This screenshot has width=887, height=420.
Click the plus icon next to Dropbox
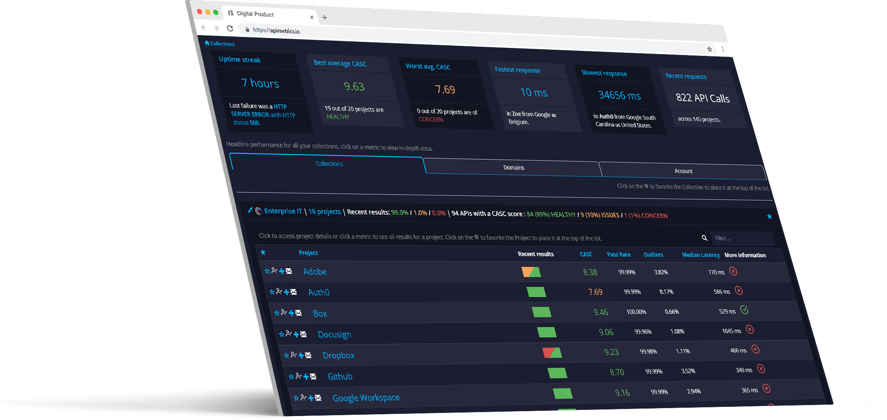click(300, 355)
